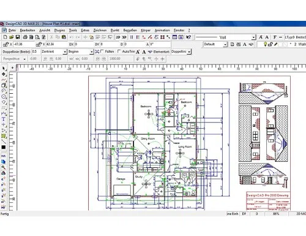Click the 88% zoom status entry

tap(276, 214)
